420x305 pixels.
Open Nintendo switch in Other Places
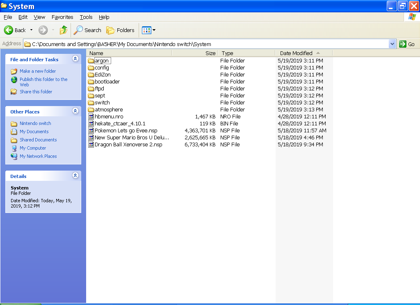[x=35, y=123]
